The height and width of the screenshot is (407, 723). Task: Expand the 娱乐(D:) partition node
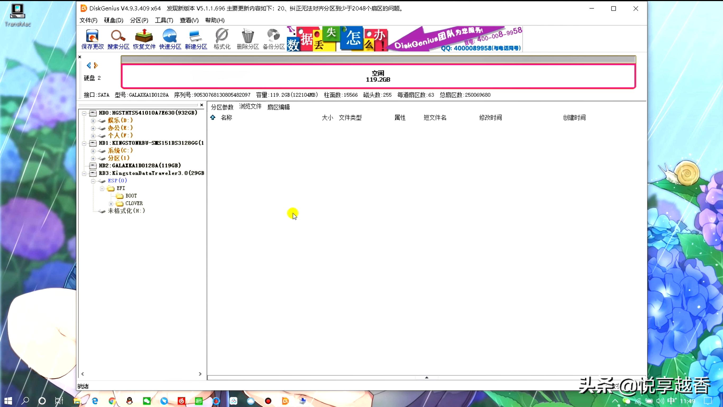[x=93, y=121]
